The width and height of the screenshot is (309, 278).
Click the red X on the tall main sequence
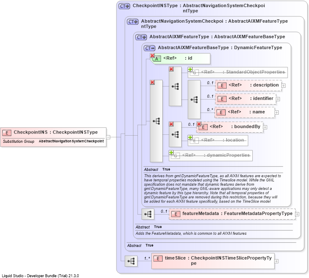[152, 82]
